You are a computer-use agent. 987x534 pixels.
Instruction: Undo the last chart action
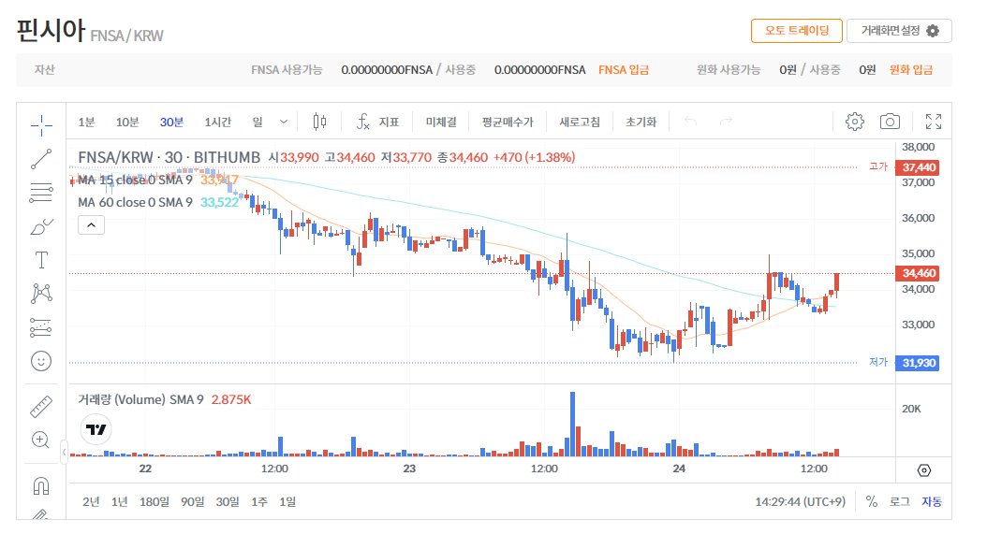click(x=690, y=121)
